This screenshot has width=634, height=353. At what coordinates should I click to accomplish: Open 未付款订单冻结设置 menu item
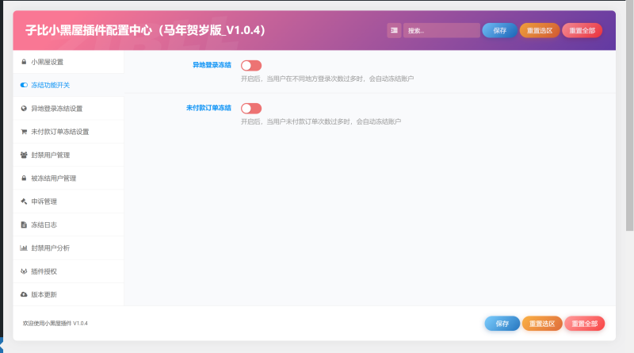coord(68,132)
